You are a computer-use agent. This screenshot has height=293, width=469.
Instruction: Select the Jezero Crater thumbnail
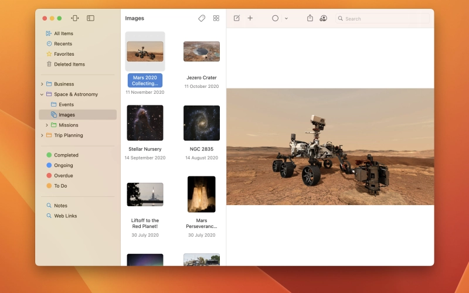coord(202,52)
